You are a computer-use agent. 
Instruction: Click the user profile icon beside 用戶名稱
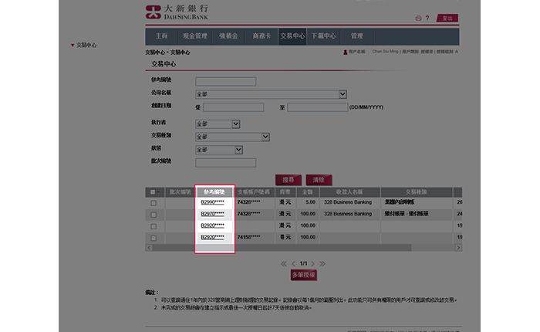pyautogui.click(x=345, y=52)
